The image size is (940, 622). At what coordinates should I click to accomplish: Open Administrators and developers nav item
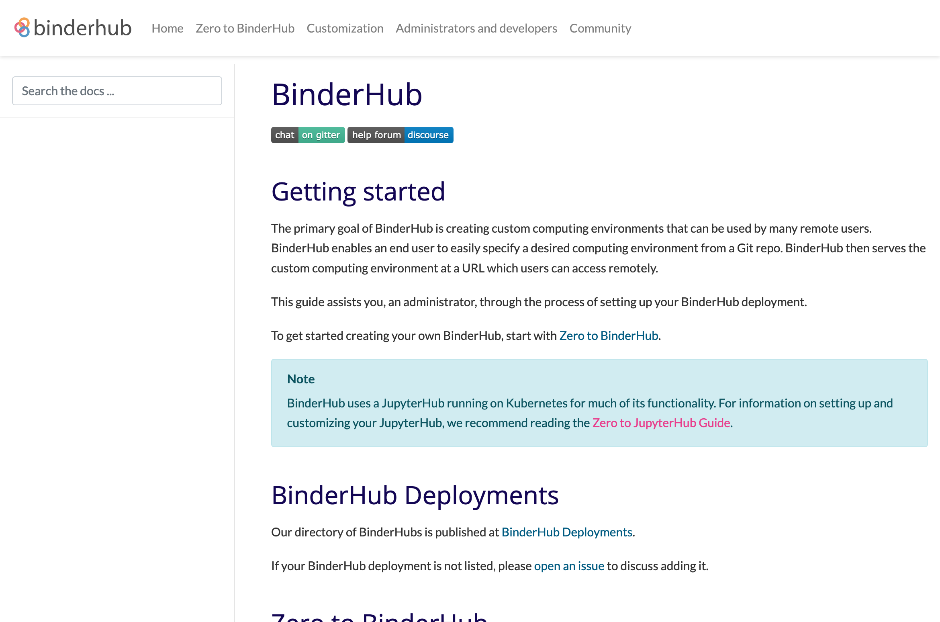click(476, 28)
